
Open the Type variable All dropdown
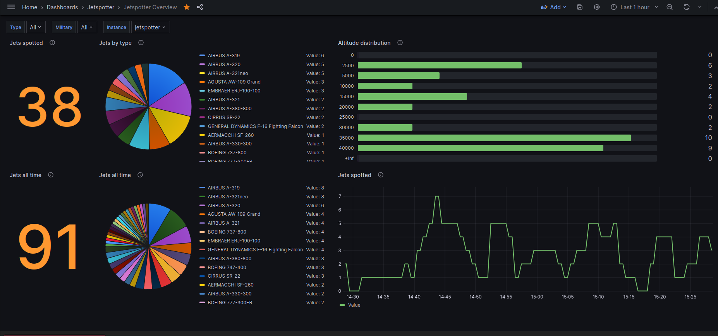[x=36, y=27]
